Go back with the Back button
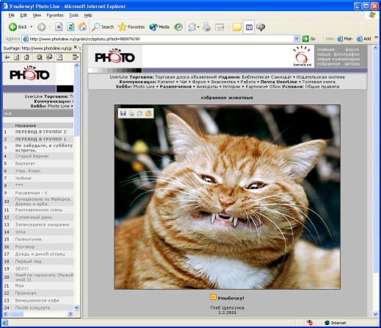 point(18,27)
